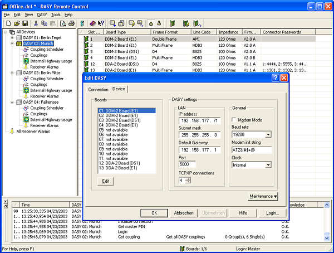Click the dialog's question mark help icon
334x253 pixels.
tap(275, 78)
